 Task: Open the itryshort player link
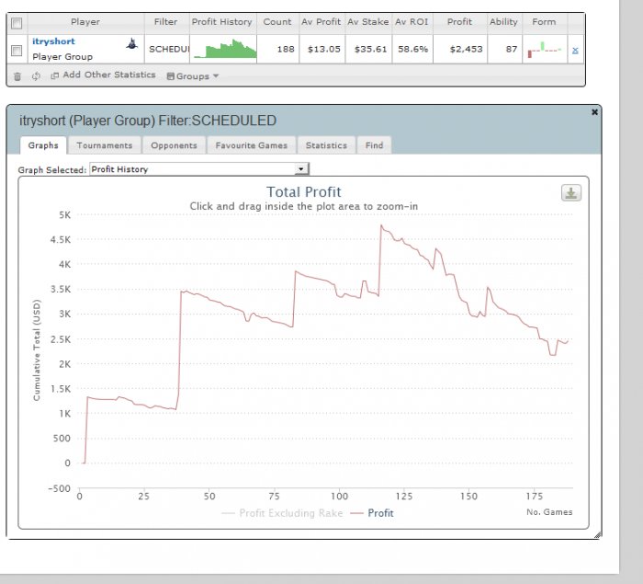(x=53, y=41)
